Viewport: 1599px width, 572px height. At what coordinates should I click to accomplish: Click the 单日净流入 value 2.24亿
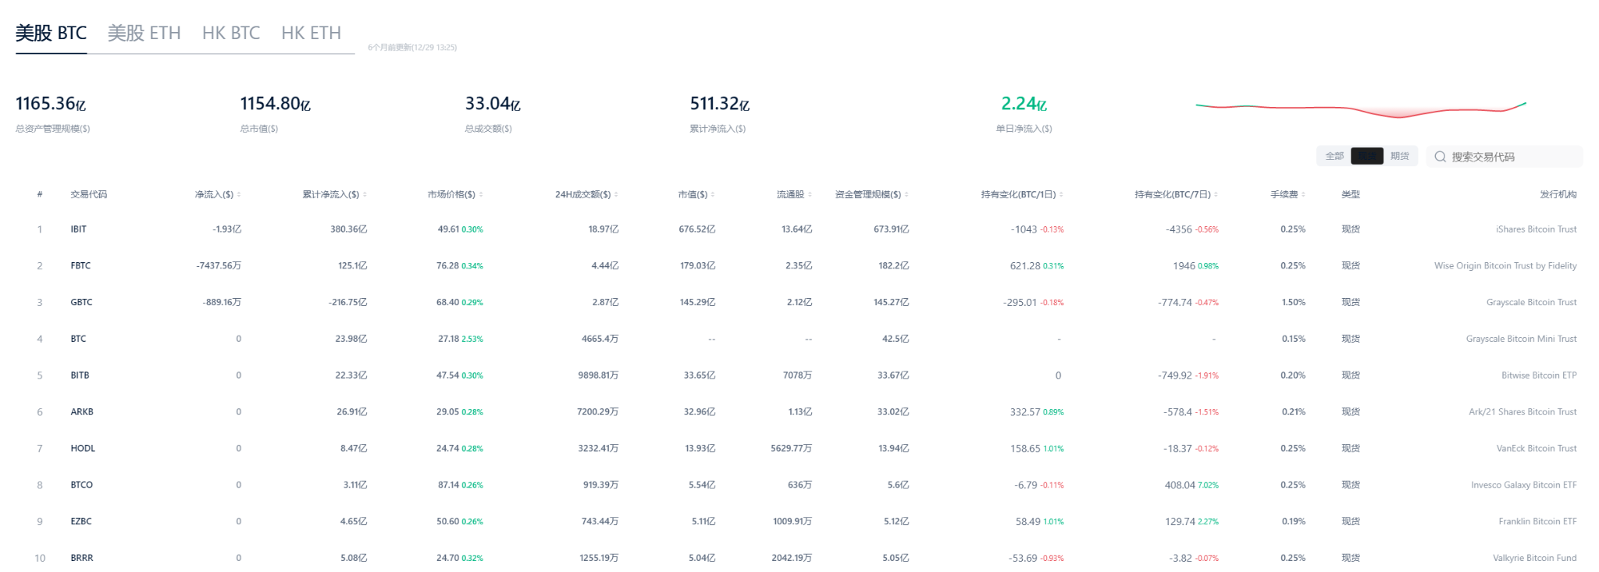pyautogui.click(x=1024, y=103)
